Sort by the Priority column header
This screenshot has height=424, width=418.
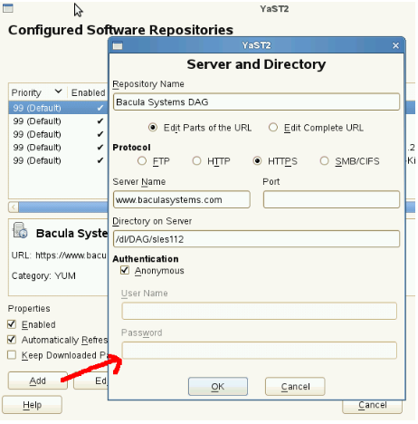tap(37, 92)
